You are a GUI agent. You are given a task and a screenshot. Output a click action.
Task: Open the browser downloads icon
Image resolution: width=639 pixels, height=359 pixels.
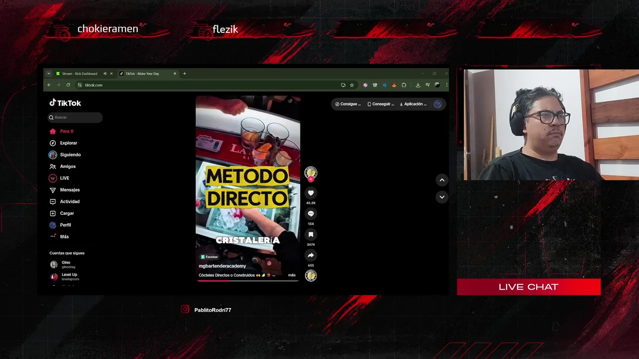tap(418, 85)
